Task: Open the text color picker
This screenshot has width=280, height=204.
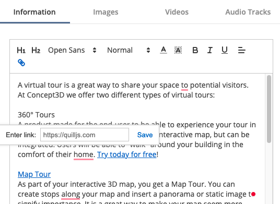Action: pyautogui.click(x=164, y=50)
